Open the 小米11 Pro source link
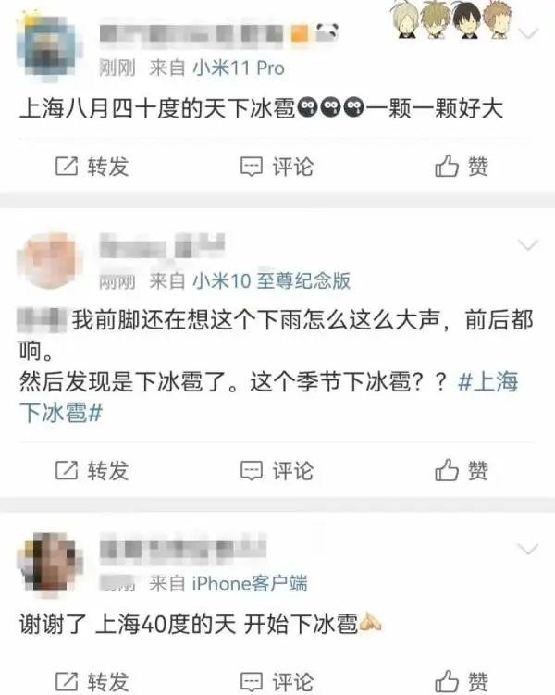Viewport: 555px width, 695px height. [x=239, y=68]
